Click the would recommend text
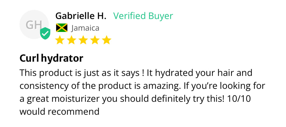286x127 pixels. 59,112
